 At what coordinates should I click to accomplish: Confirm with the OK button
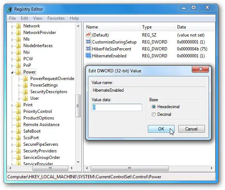tap(161, 129)
